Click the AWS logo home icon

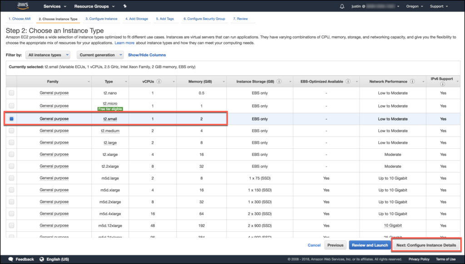point(23,5)
